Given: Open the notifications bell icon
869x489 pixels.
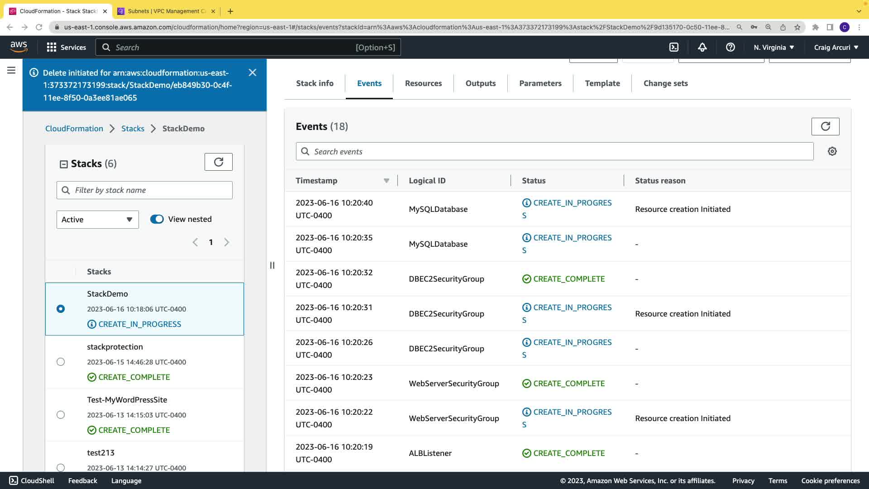Looking at the screenshot, I should (x=702, y=47).
